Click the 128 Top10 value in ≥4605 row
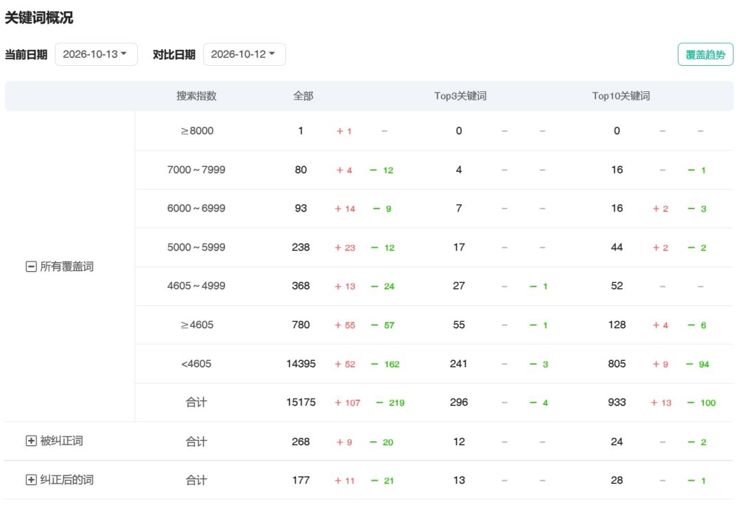 (x=617, y=325)
